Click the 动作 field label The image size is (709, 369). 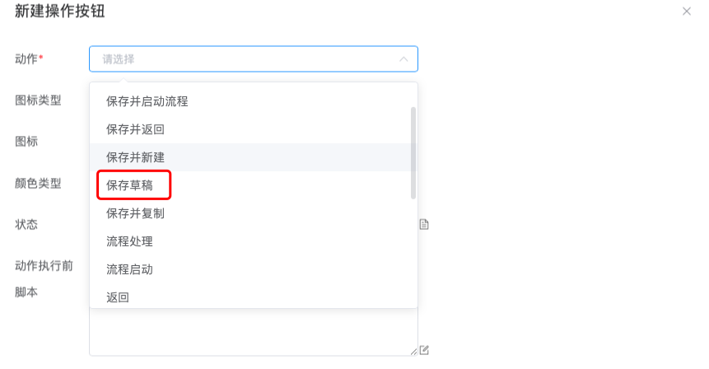(x=28, y=58)
